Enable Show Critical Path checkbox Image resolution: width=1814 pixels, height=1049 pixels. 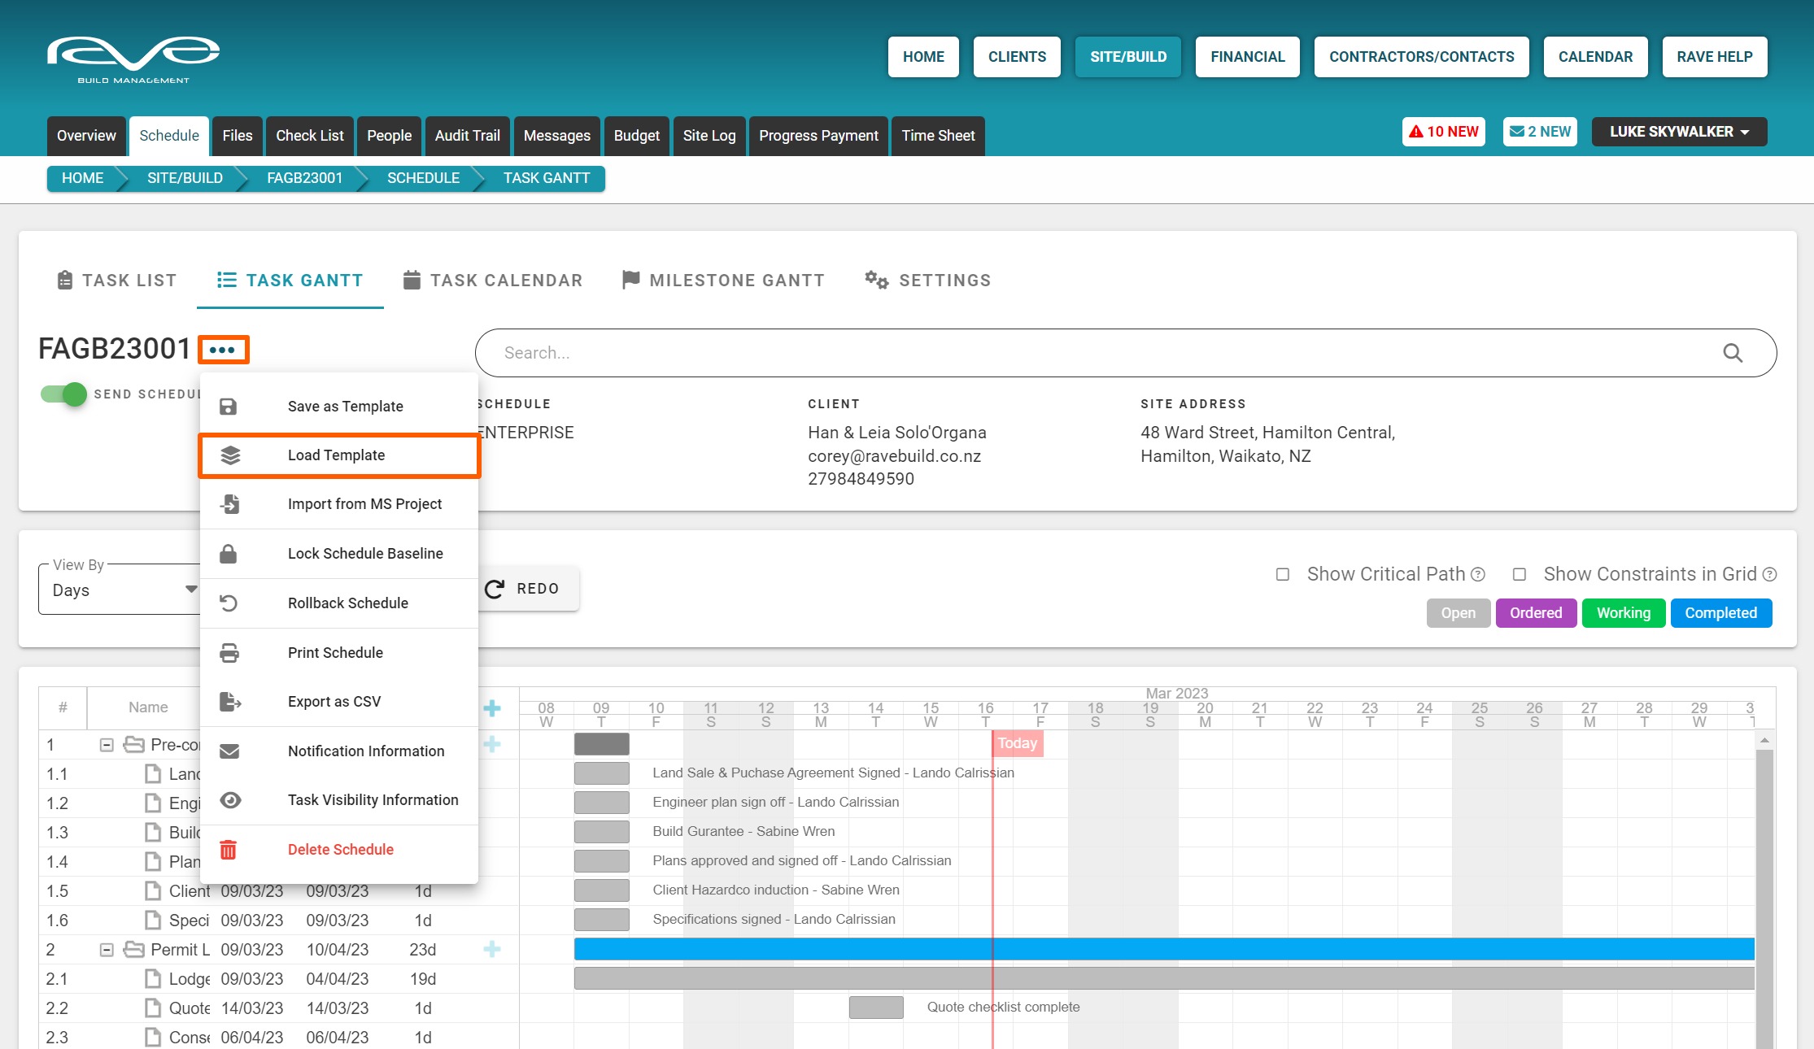tap(1283, 574)
